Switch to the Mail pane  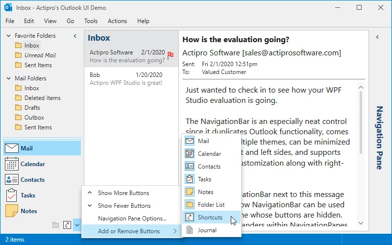pyautogui.click(x=42, y=148)
